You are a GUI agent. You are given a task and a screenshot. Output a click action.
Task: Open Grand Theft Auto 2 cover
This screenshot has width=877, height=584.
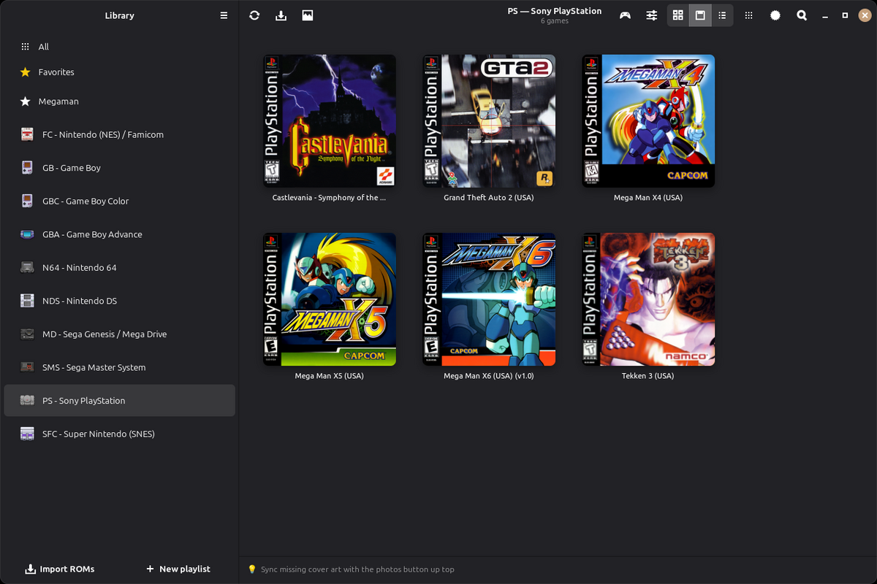coord(489,121)
